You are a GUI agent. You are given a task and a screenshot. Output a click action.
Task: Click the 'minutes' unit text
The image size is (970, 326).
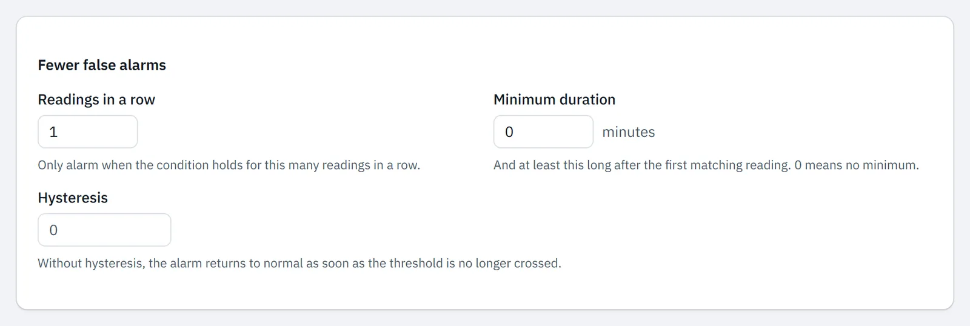coord(629,132)
